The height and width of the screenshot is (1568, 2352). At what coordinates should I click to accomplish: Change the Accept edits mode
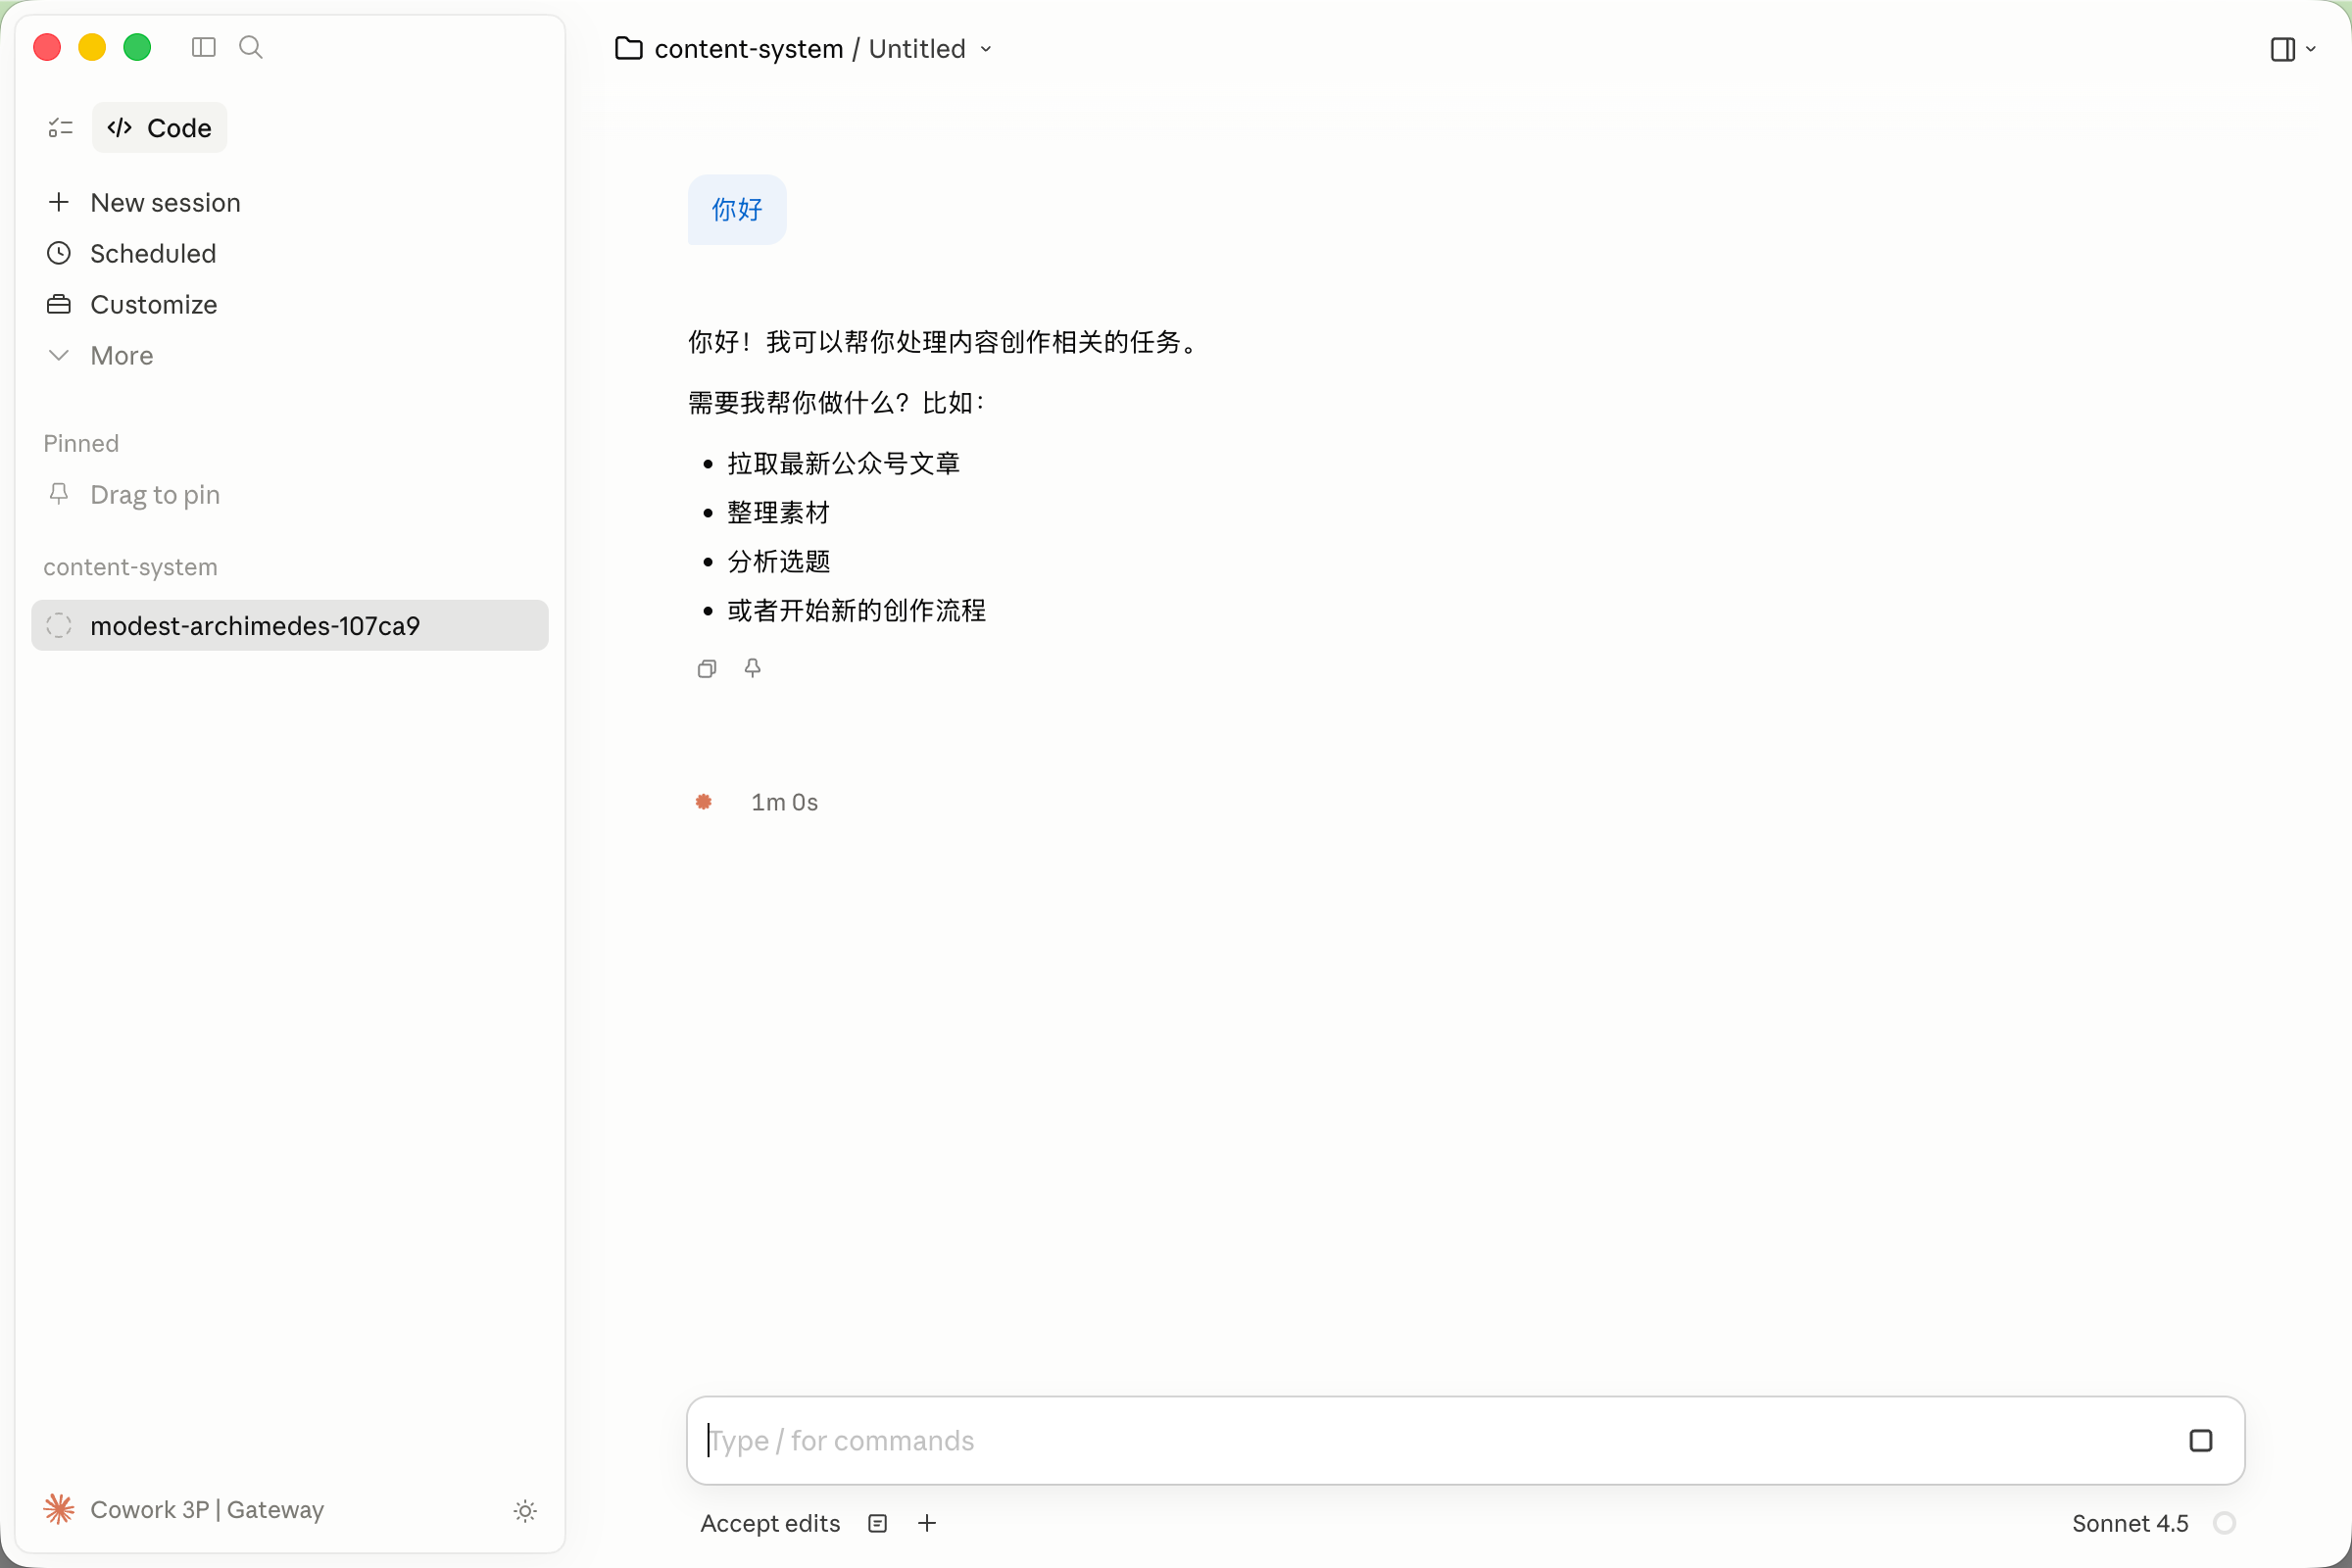point(770,1524)
